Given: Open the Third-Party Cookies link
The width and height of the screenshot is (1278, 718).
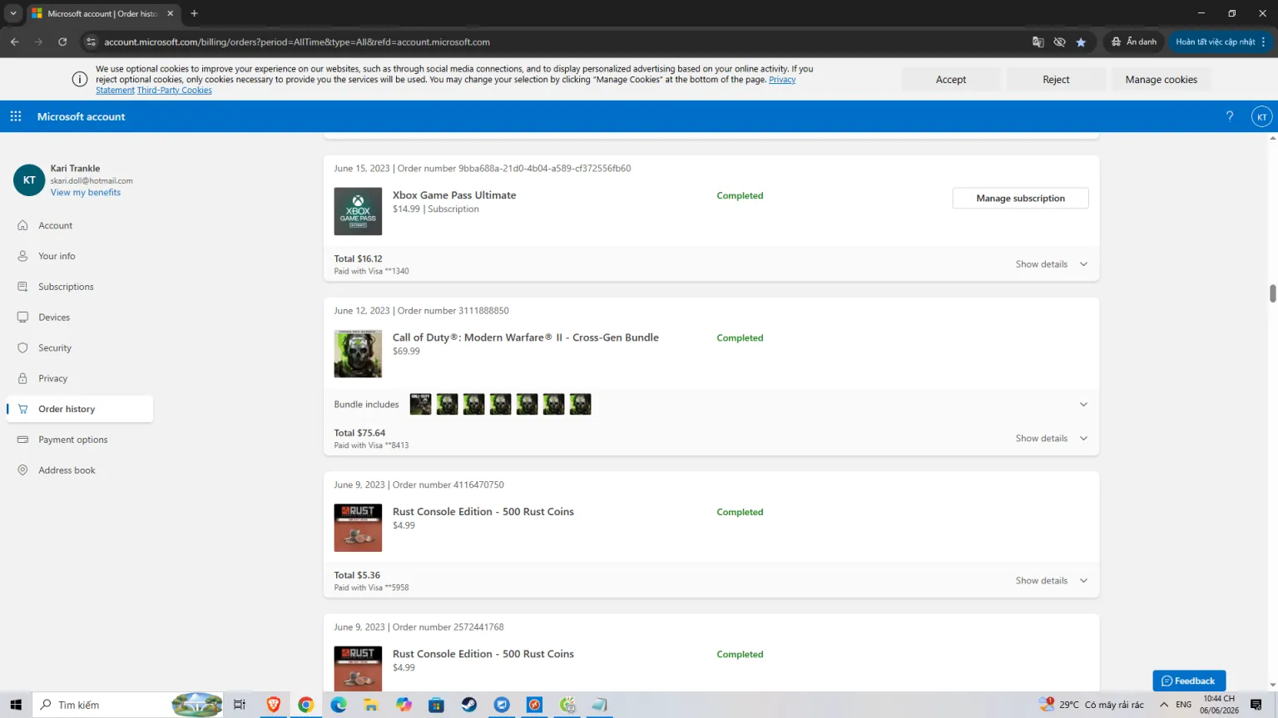Looking at the screenshot, I should 175,91.
